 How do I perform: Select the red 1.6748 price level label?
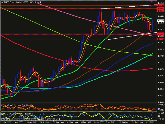161,5
